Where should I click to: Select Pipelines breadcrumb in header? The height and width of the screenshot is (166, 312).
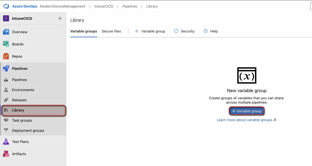[x=130, y=6]
